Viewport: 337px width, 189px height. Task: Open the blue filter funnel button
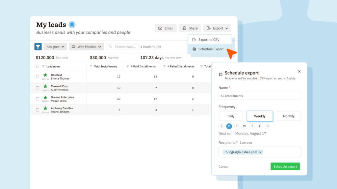point(38,47)
